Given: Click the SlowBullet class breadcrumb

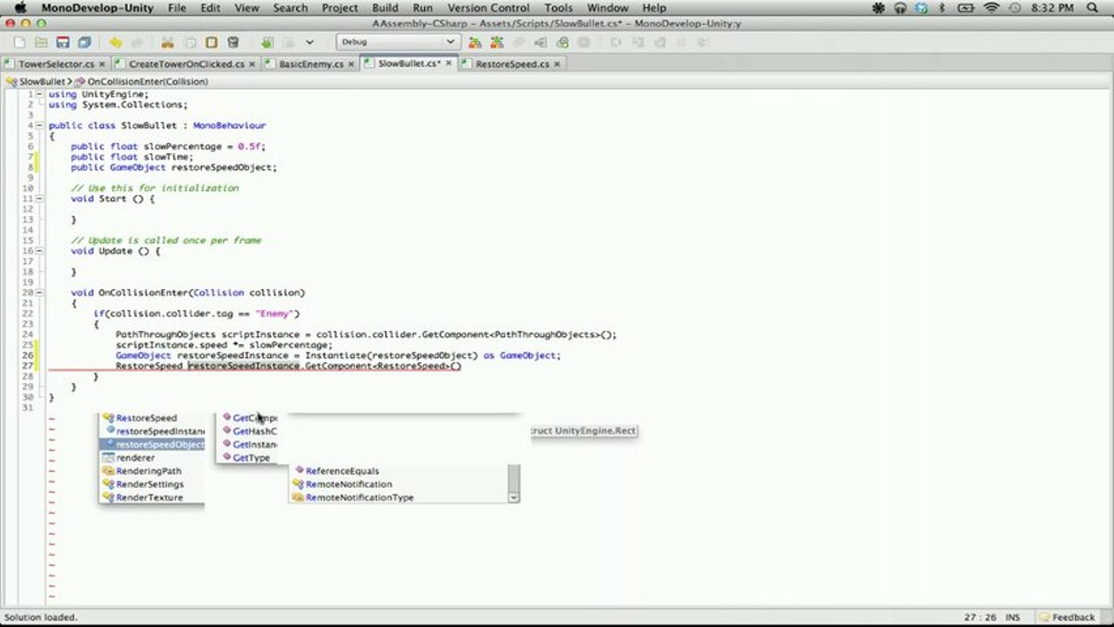Looking at the screenshot, I should coord(37,81).
